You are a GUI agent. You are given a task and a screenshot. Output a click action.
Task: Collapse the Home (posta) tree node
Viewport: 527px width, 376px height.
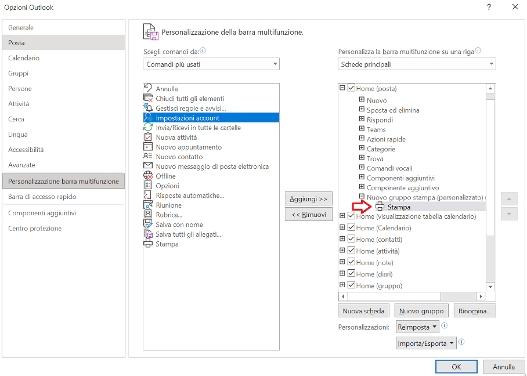[342, 88]
